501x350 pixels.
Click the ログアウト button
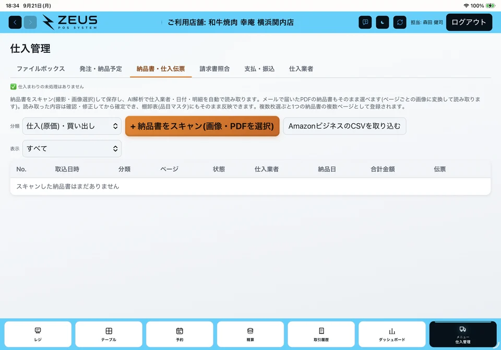pos(469,22)
